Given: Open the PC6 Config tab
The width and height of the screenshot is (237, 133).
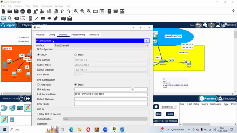Looking at the screenshot, I should click(52, 35).
